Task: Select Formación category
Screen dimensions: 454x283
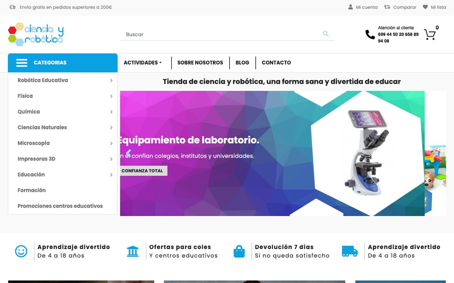Action: (31, 190)
